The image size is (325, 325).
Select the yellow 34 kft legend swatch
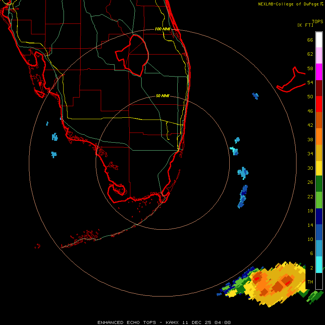pos(319,168)
